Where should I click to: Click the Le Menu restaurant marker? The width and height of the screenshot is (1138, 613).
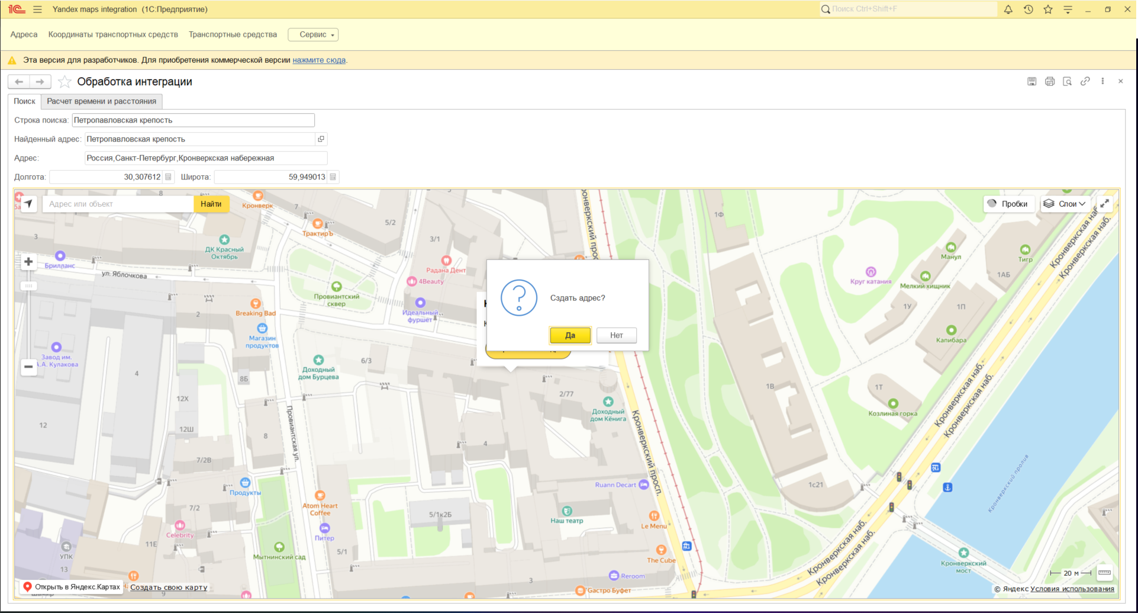tap(654, 516)
